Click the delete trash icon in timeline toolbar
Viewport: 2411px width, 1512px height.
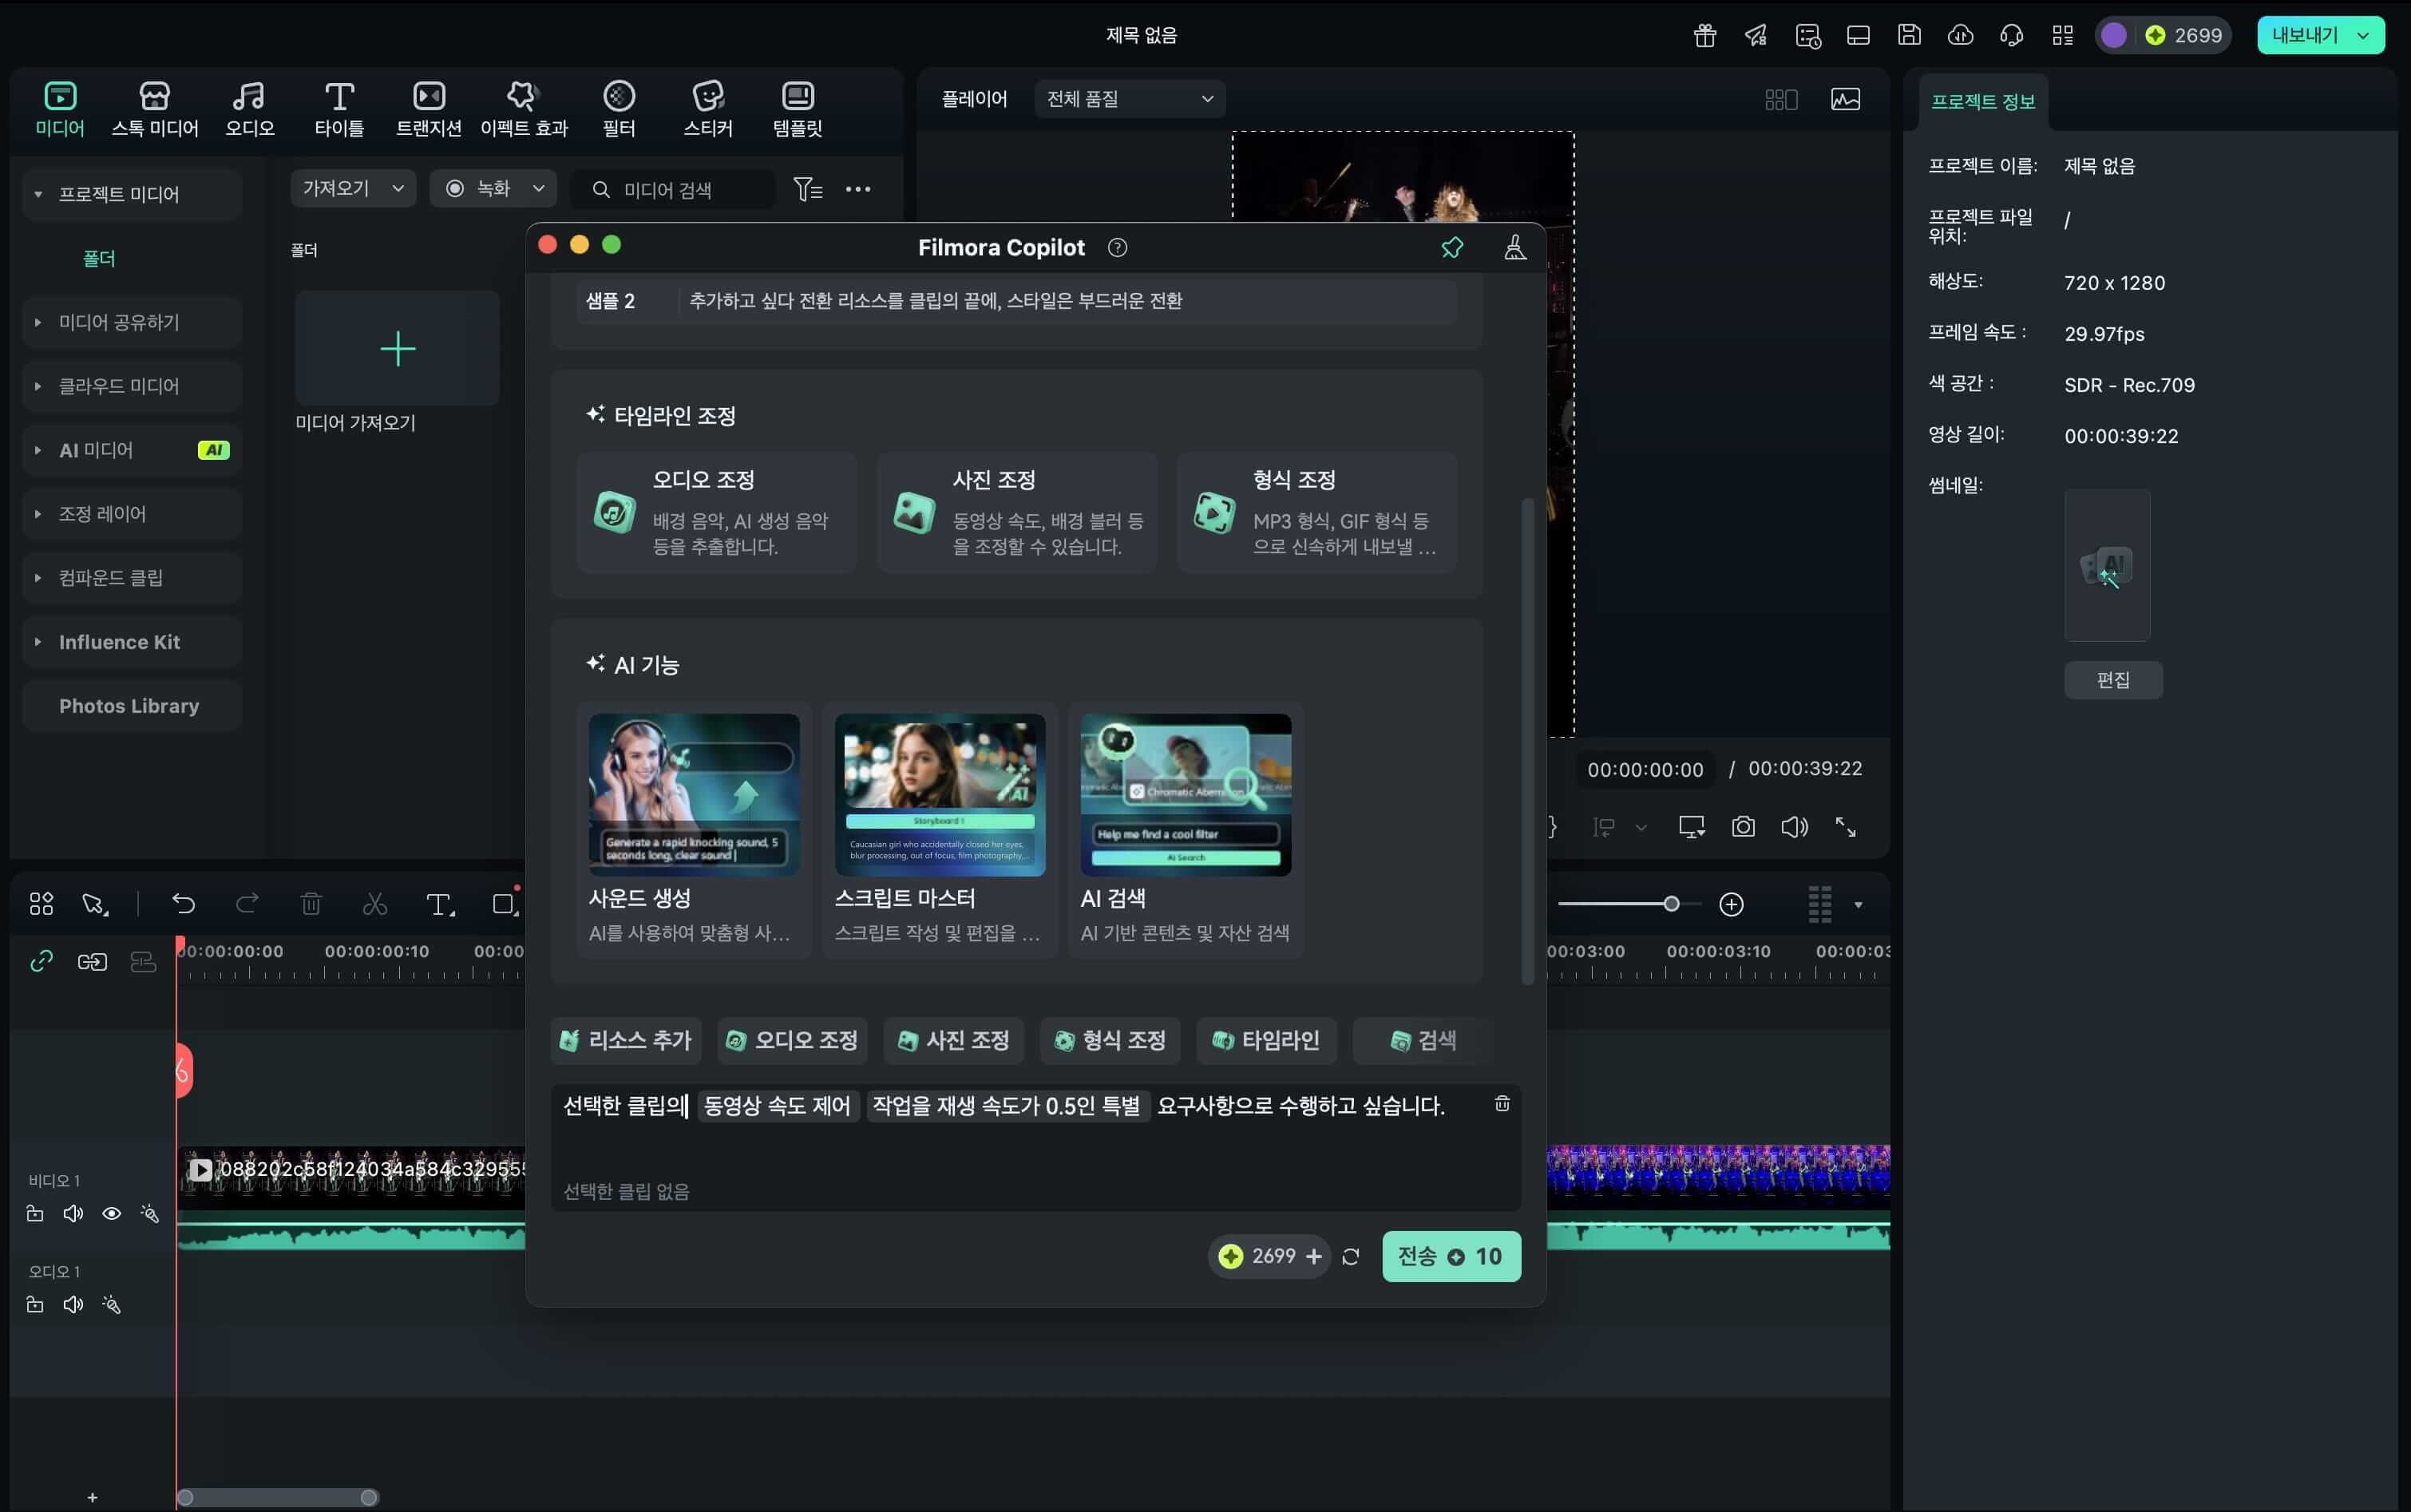click(x=311, y=904)
